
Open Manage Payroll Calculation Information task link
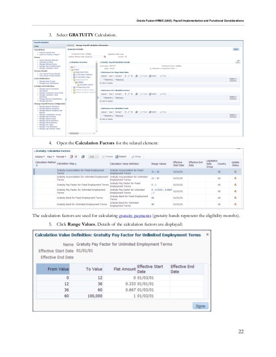tap(49, 90)
